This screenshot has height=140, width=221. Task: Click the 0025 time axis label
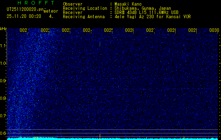108,30
